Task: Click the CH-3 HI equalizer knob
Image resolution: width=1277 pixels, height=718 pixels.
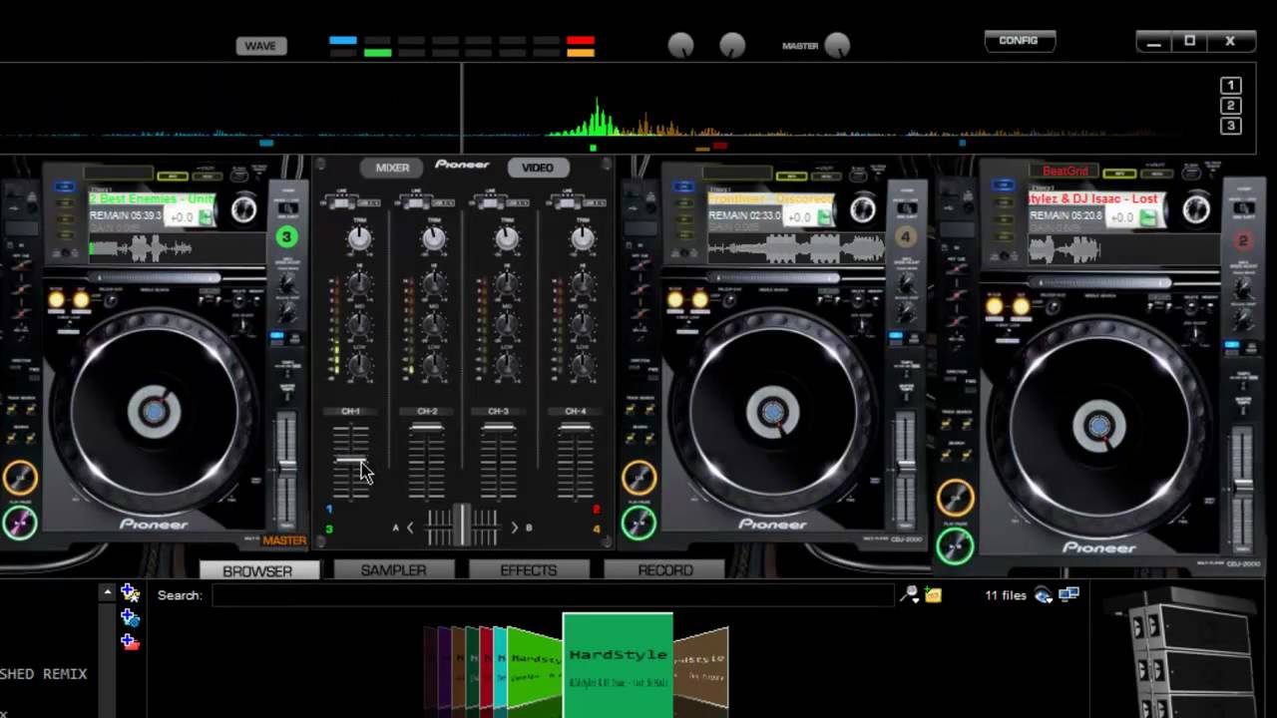Action: click(507, 284)
